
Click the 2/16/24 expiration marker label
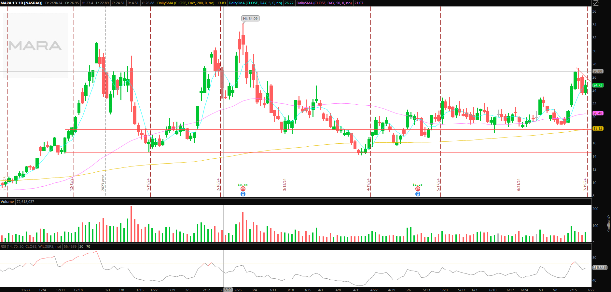click(x=218, y=184)
